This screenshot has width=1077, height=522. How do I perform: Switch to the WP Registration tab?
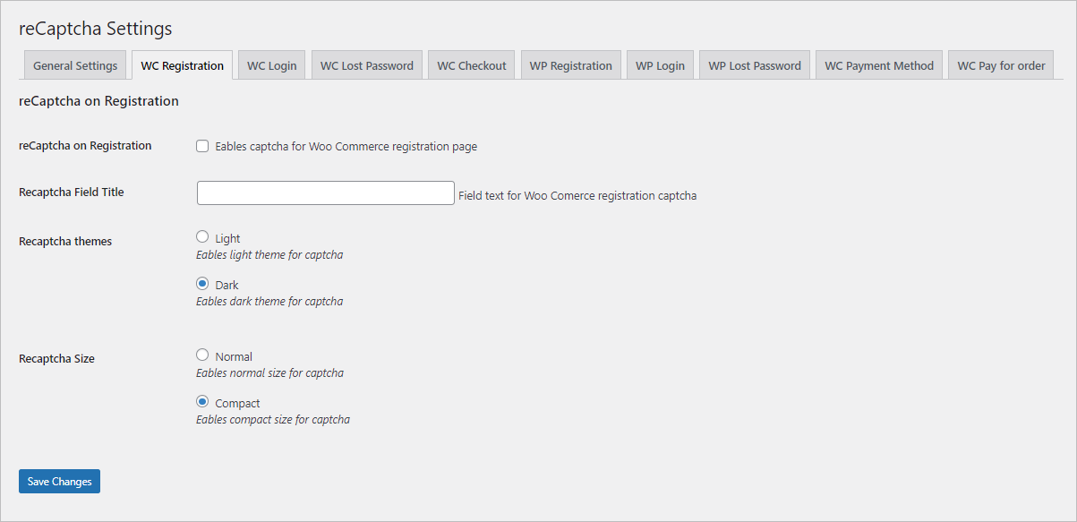pyautogui.click(x=570, y=64)
